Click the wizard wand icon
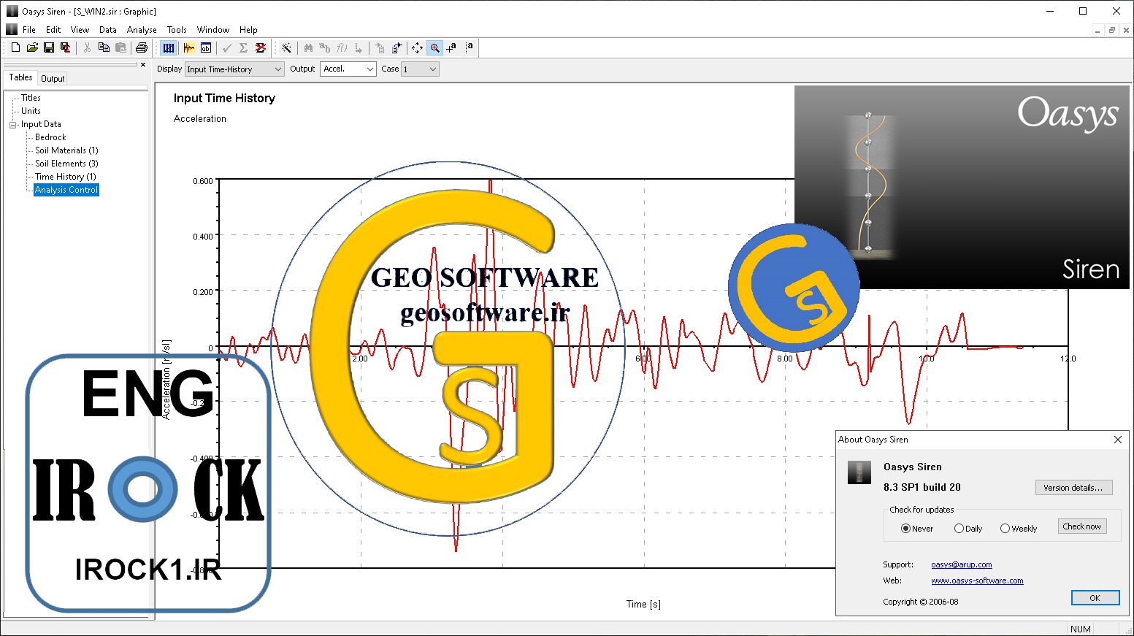The width and height of the screenshot is (1134, 636). [287, 47]
